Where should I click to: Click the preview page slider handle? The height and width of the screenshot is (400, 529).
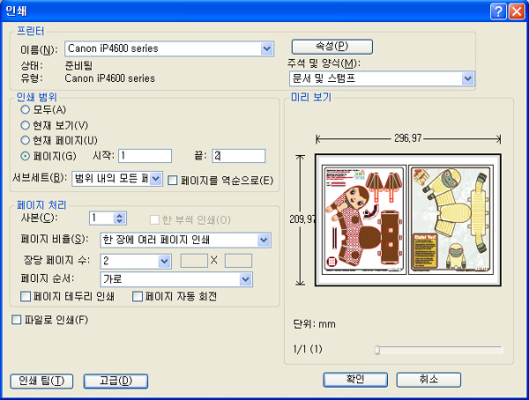pos(377,350)
